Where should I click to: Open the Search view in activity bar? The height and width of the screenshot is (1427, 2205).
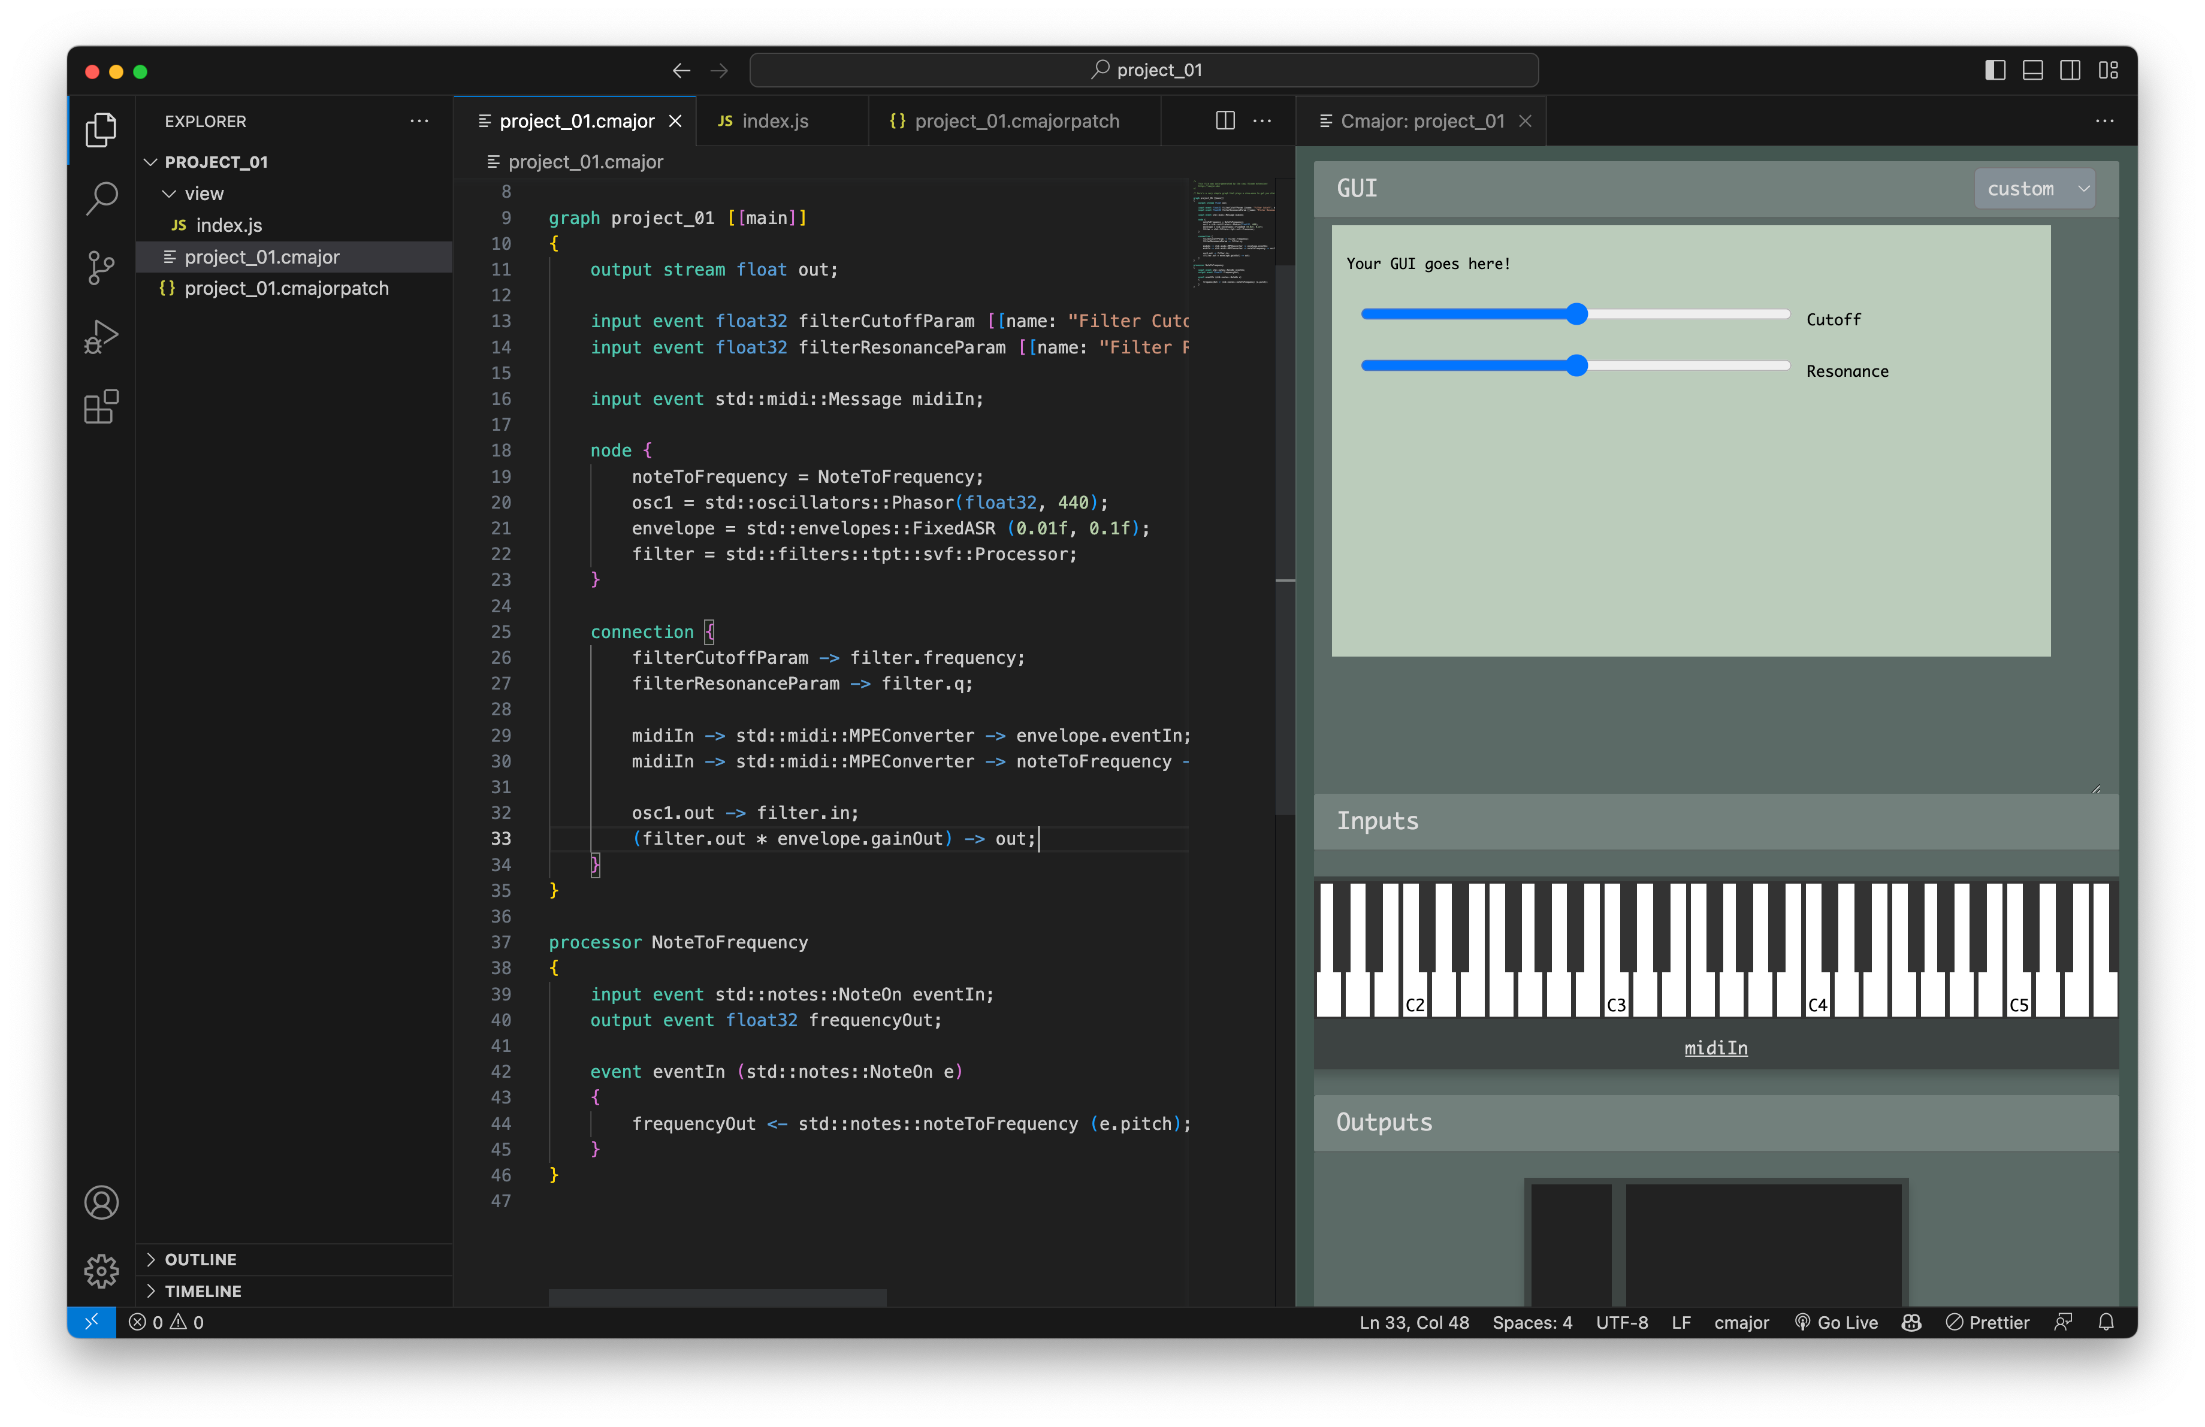101,197
